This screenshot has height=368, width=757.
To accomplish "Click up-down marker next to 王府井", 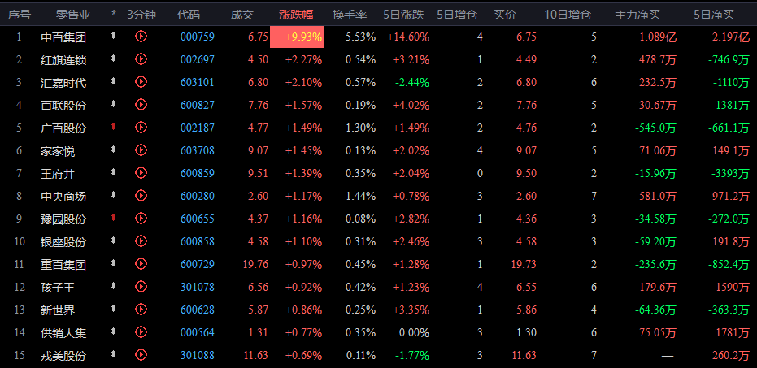I will pyautogui.click(x=114, y=172).
